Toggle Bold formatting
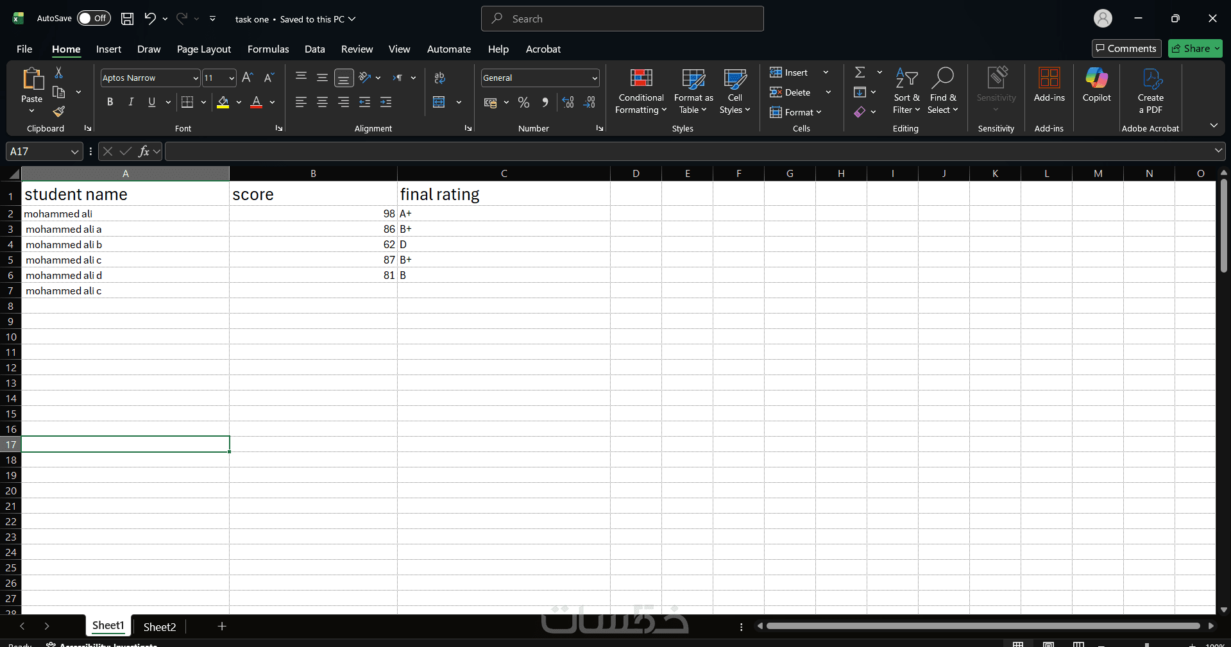This screenshot has height=647, width=1231. tap(110, 102)
